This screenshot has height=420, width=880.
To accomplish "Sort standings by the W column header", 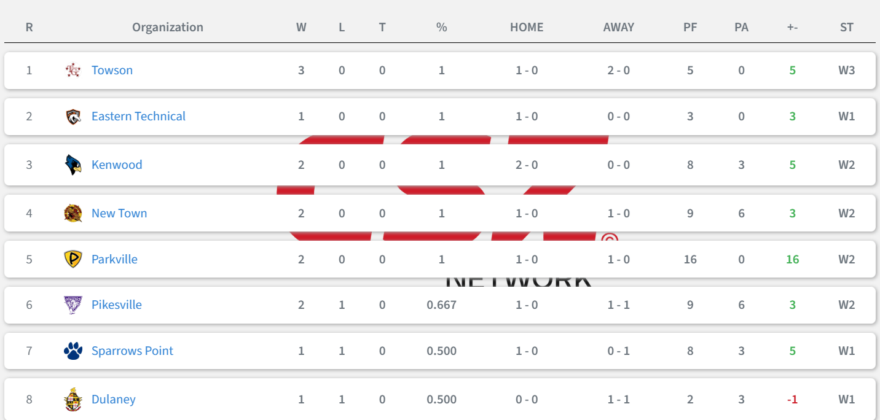I will pos(301,27).
